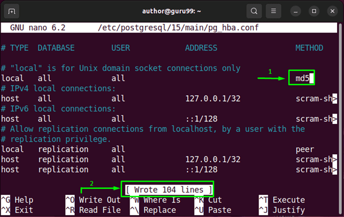Click the ^U Paste shortcut
Viewport: 344px width, 217px height.
[213, 210]
